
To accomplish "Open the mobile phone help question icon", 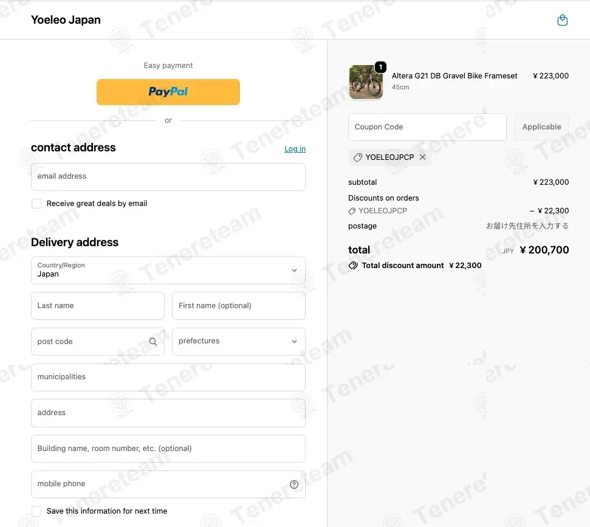I will [294, 484].
